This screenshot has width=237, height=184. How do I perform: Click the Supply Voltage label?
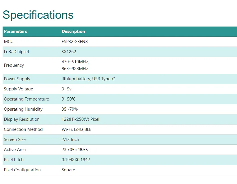[x=18, y=89]
